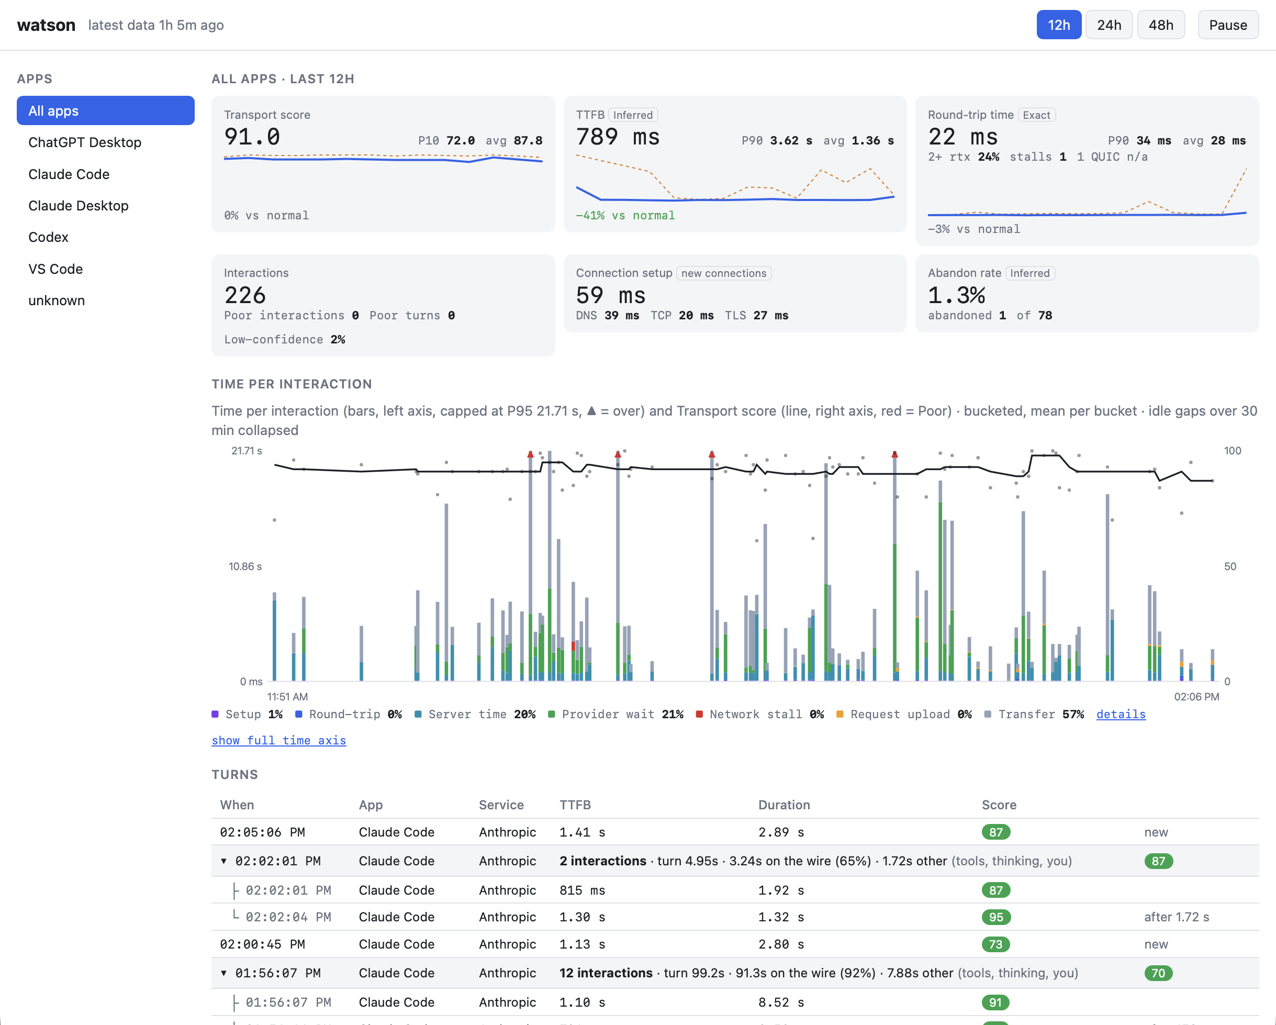Select the 02:00:45 PM turn row
The width and height of the screenshot is (1276, 1025).
tap(734, 943)
